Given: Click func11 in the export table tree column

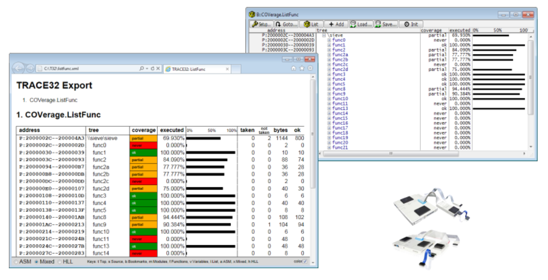Looking at the screenshot, I should pyautogui.click(x=101, y=239).
